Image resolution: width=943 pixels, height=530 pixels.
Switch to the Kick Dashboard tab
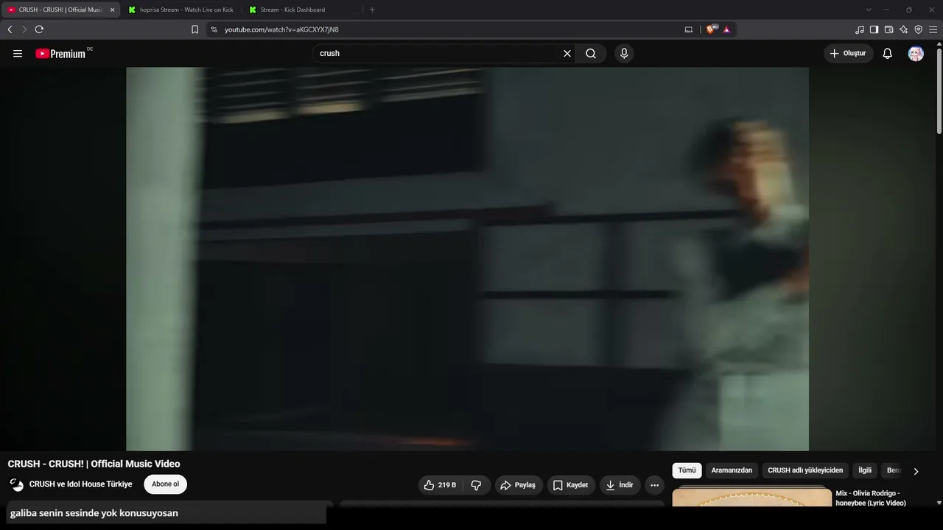(302, 10)
